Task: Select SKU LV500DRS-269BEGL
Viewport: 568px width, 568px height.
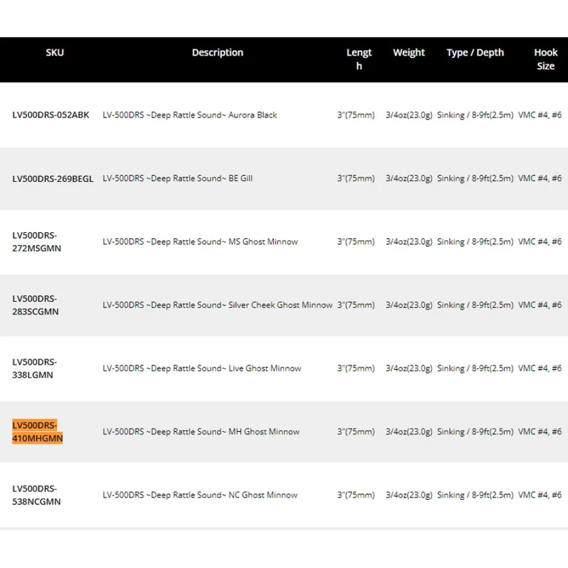Action: (x=53, y=178)
